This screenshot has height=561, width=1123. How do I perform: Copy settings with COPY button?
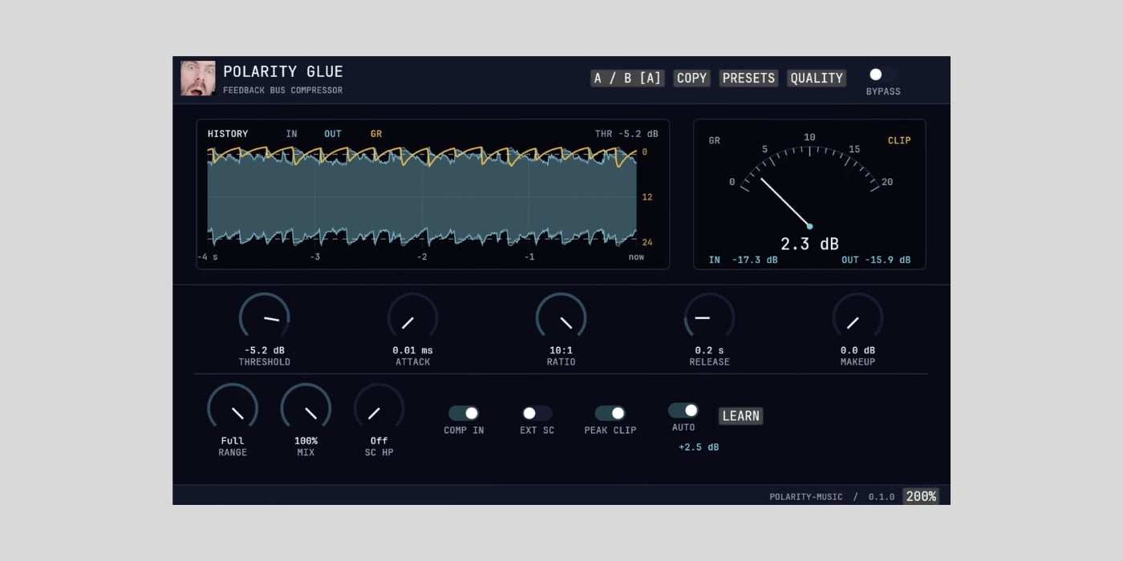691,78
